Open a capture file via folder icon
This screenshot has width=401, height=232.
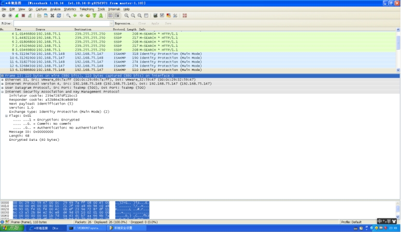[x=39, y=15]
